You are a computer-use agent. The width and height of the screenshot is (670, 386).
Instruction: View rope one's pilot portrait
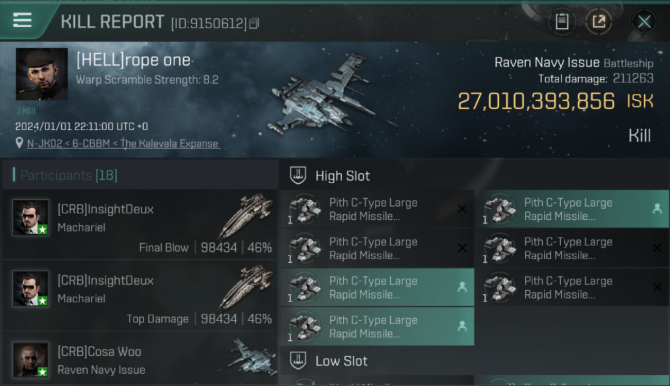pos(42,74)
